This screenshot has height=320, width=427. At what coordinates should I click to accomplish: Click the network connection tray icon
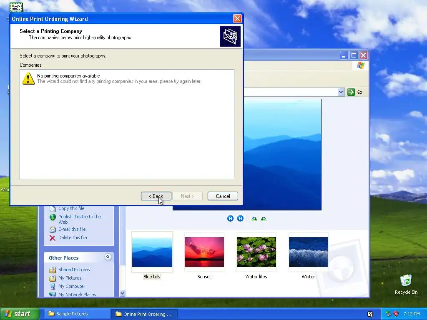pyautogui.click(x=388, y=314)
